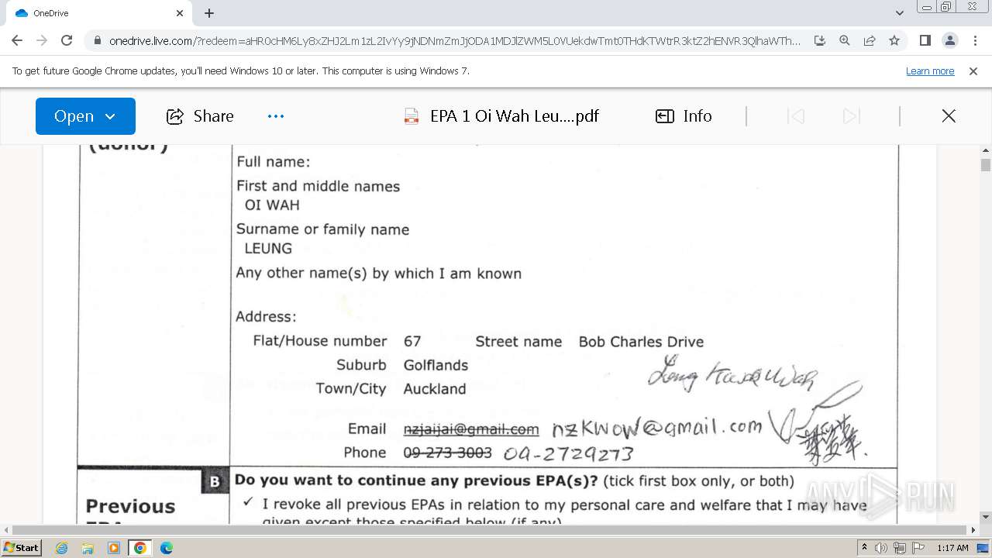Open File Explorer from taskbar
Screen dimensions: 992x558
(x=88, y=548)
